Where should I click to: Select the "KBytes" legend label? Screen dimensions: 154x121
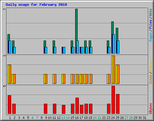(150, 109)
